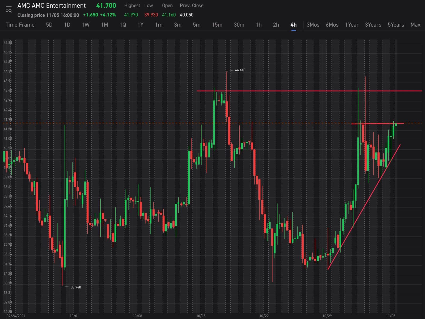Switch to the 30m interval
The image size is (425, 319).
coord(239,25)
